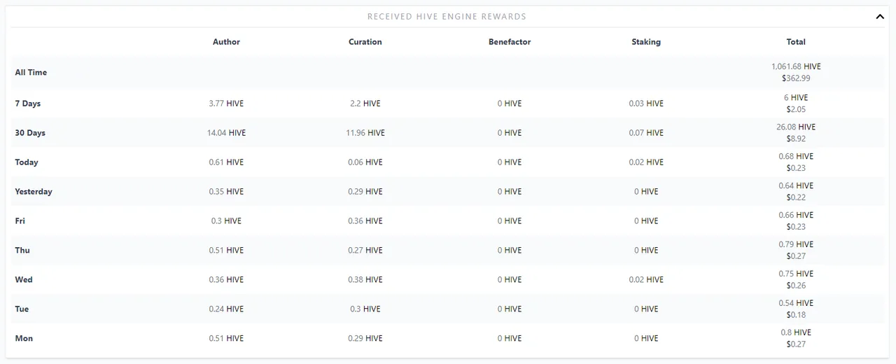Click the 7 Days dollar value '$2.05'
Image resolution: width=896 pixels, height=364 pixels.
click(x=796, y=110)
